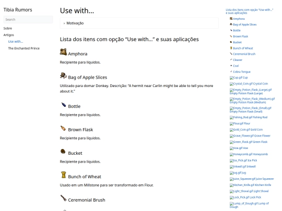282x211 pixels.
Task: Click the Bunch of Wheat item icon
Action: [x=63, y=175]
